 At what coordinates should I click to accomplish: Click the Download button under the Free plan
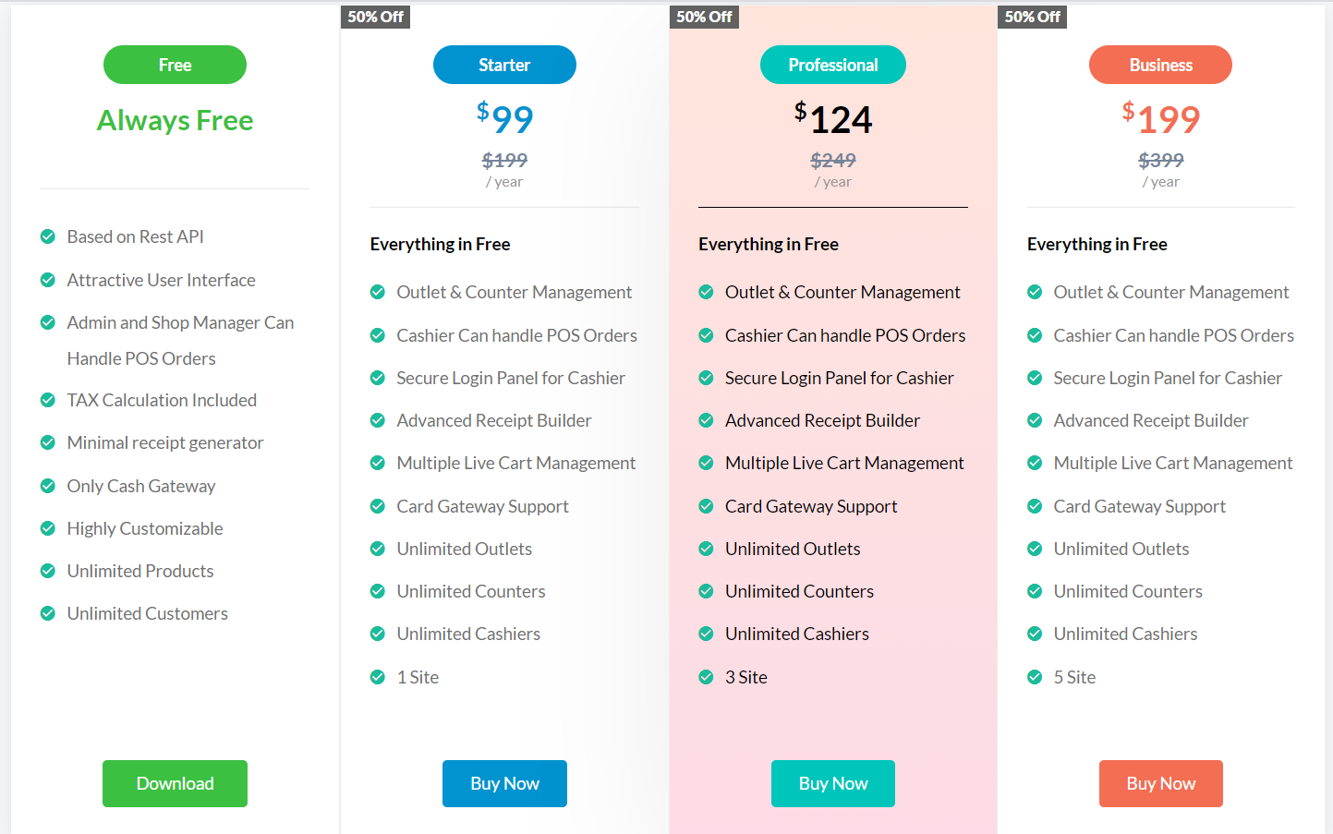[175, 783]
